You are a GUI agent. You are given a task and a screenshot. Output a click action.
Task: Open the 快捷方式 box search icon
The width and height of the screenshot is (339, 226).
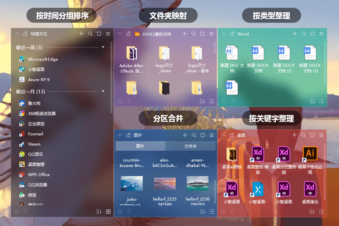[x=90, y=34]
